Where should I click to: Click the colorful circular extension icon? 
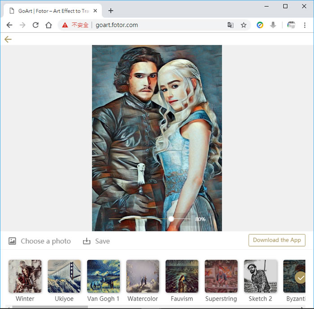[x=260, y=25]
